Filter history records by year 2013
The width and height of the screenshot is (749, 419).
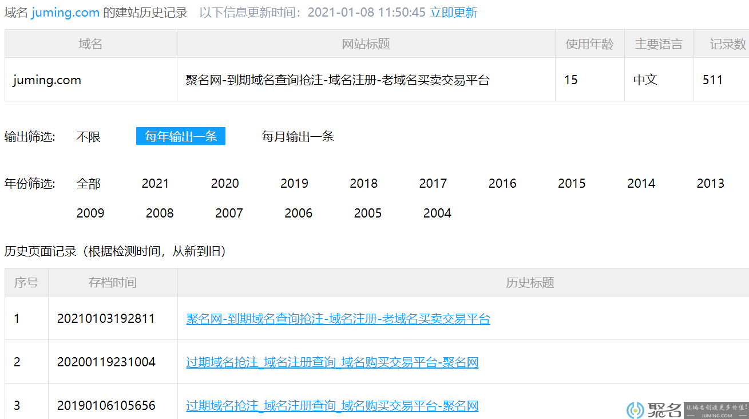click(x=711, y=183)
